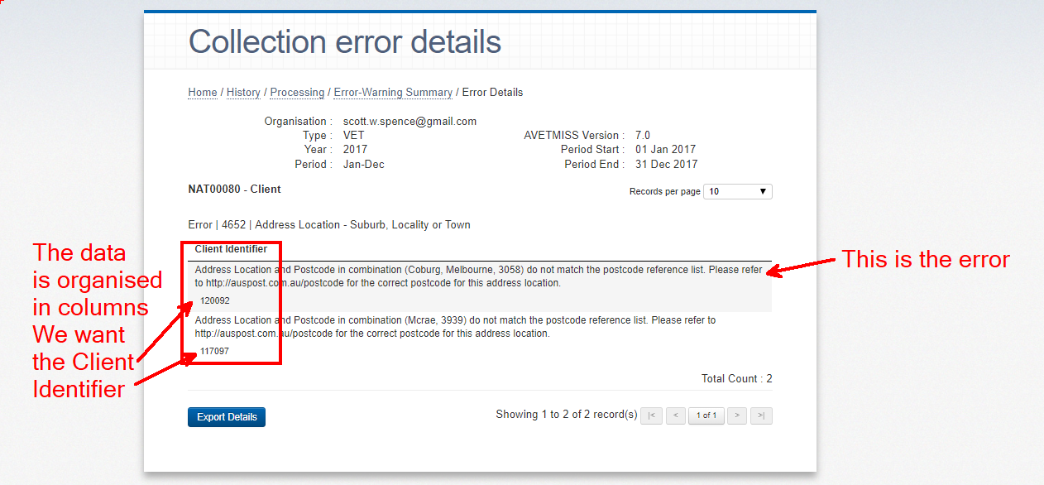Return to Error-Warning Summary page
This screenshot has height=485, width=1044.
click(393, 93)
